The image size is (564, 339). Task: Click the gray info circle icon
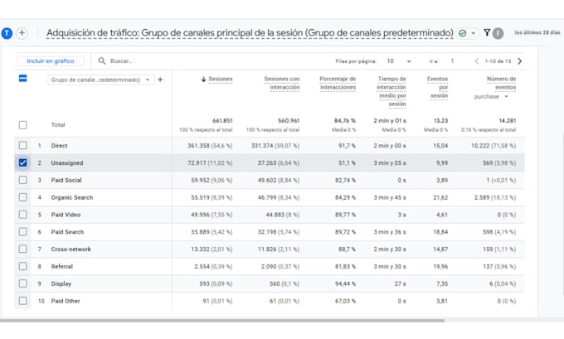(498, 33)
